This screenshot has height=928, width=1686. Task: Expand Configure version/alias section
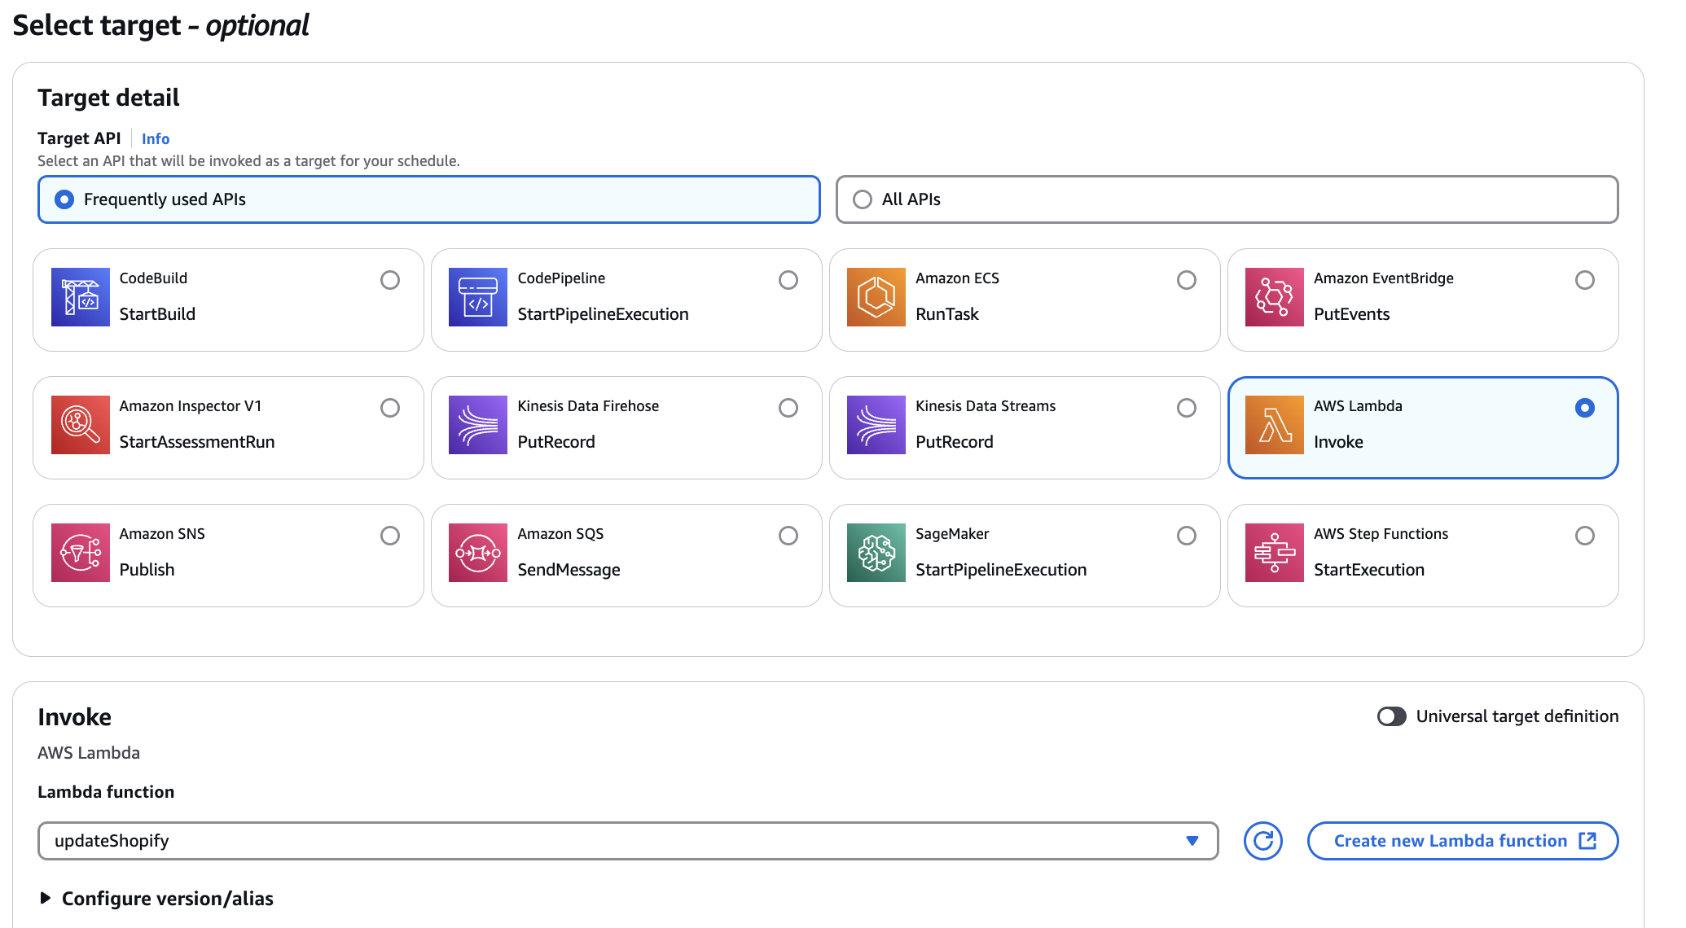(156, 899)
